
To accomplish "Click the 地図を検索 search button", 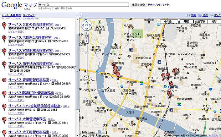I will click(138, 5).
